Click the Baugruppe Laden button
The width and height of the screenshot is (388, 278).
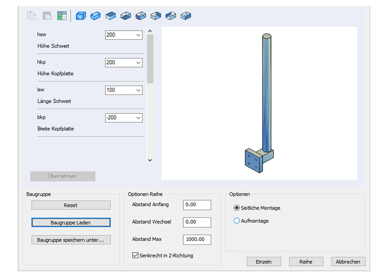(71, 223)
